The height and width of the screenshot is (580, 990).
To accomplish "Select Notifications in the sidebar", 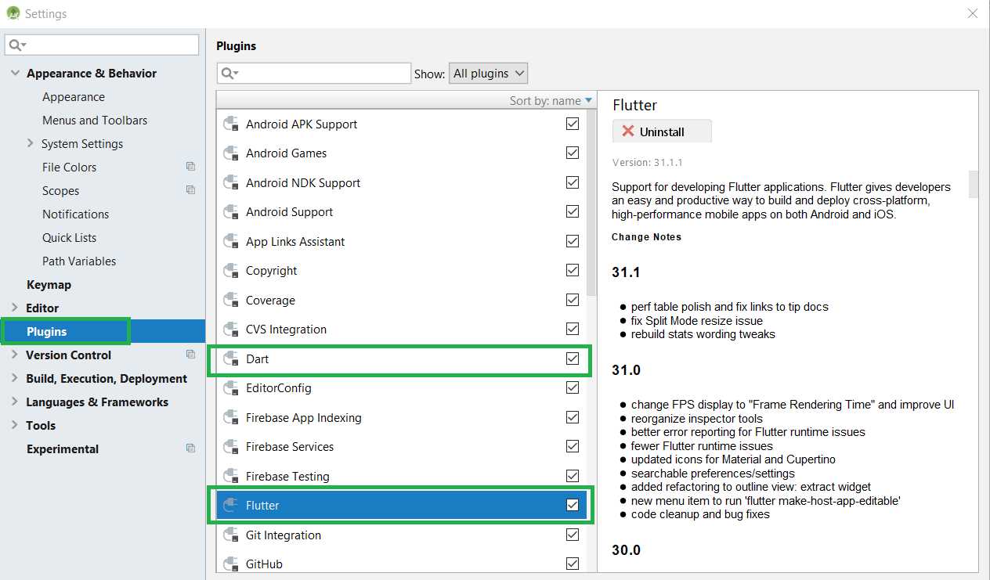I will (x=75, y=214).
